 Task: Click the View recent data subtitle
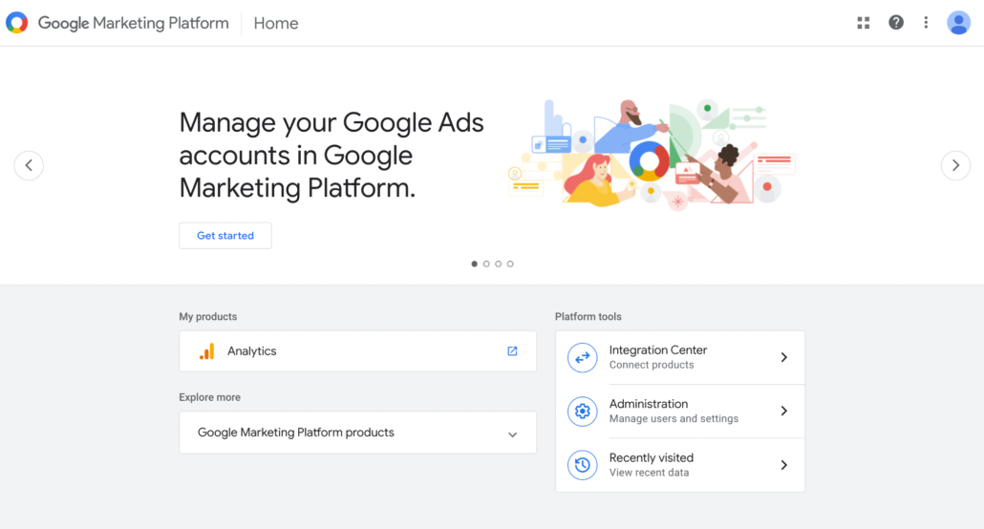click(649, 473)
